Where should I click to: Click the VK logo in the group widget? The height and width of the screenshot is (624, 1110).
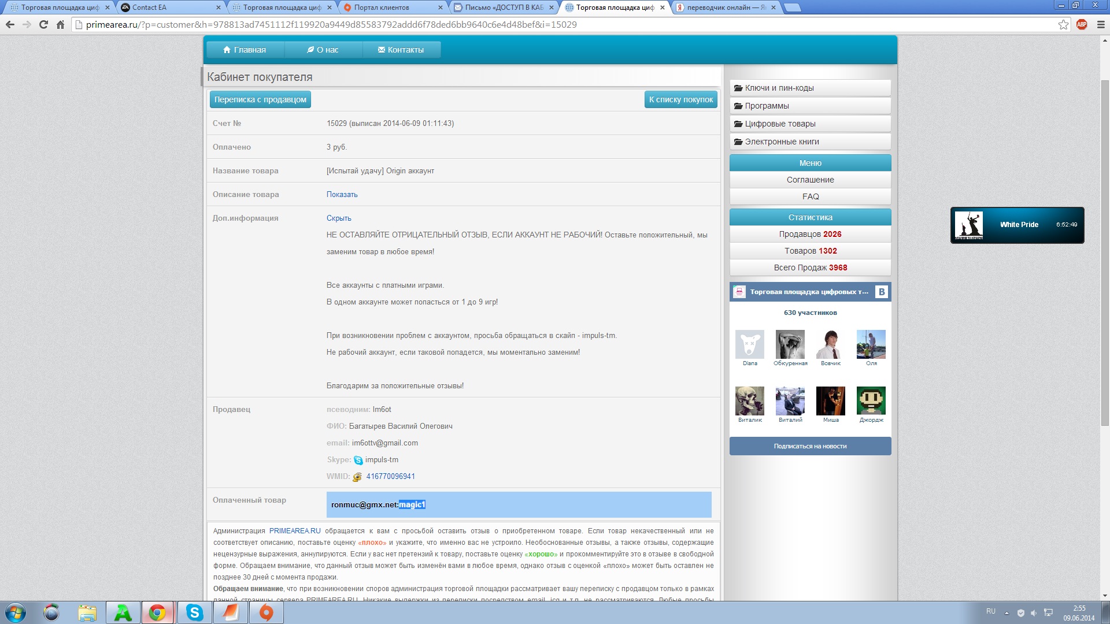882,292
